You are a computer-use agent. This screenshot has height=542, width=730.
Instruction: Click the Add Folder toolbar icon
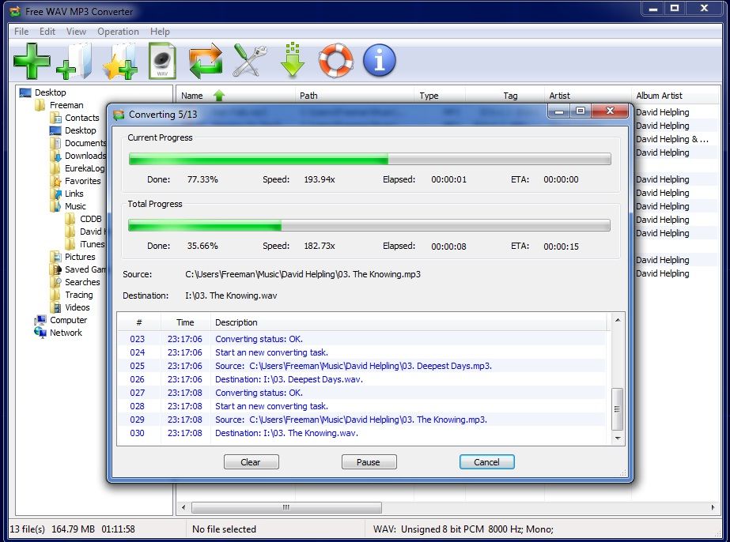pos(74,61)
